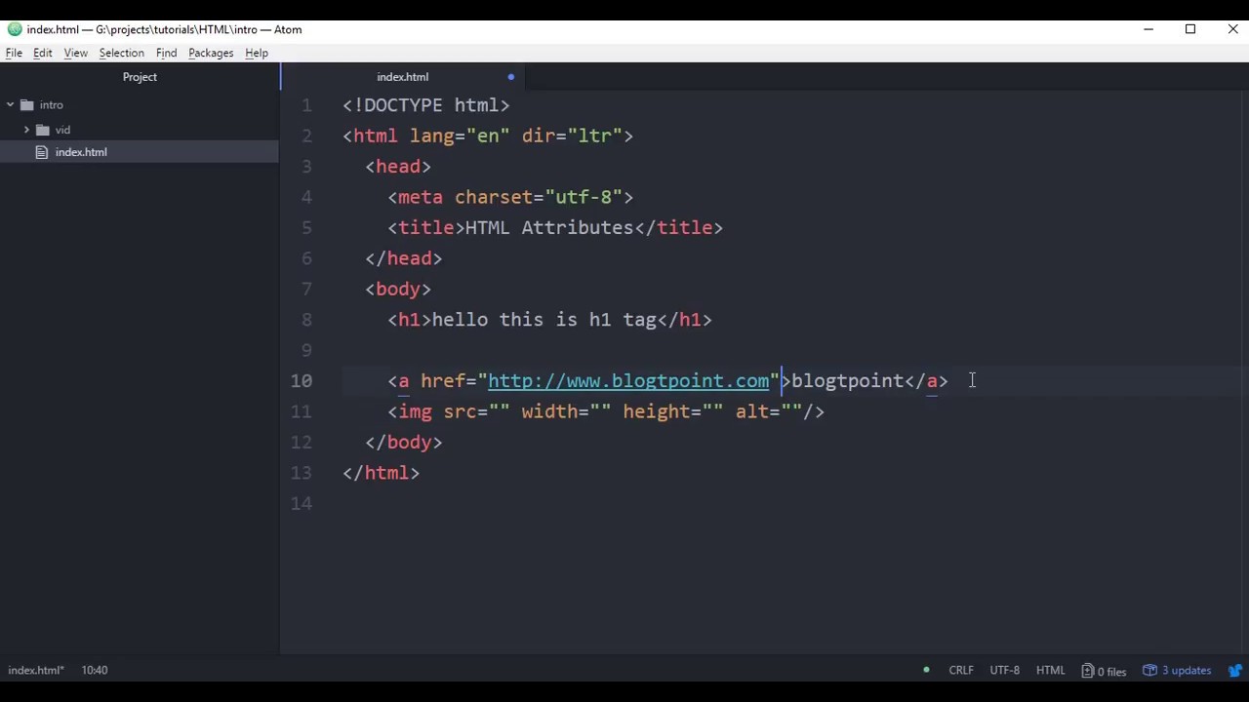Viewport: 1249px width, 702px height.
Task: Open the Edit menu
Action: tap(43, 53)
